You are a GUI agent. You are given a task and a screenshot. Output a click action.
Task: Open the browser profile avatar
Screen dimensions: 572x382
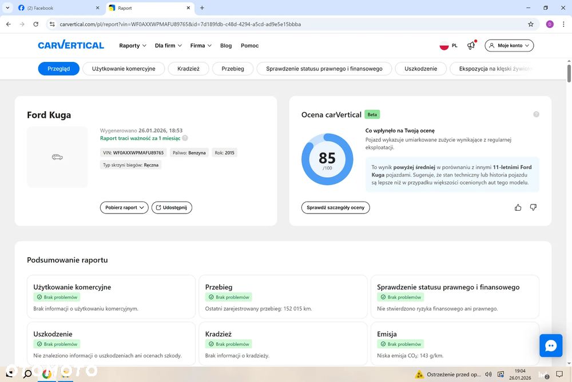pyautogui.click(x=550, y=24)
